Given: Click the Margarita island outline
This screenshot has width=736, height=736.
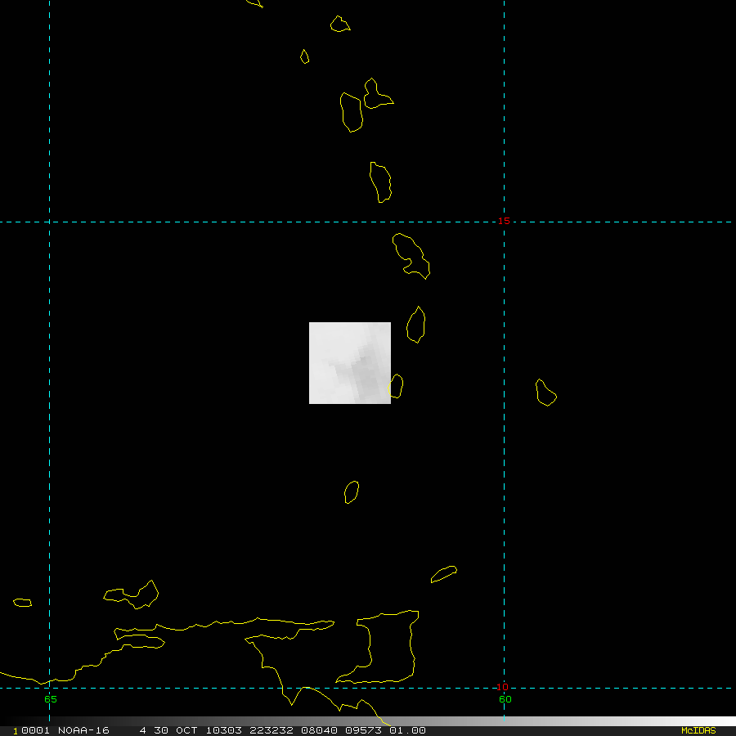Looking at the screenshot, I should click(131, 595).
